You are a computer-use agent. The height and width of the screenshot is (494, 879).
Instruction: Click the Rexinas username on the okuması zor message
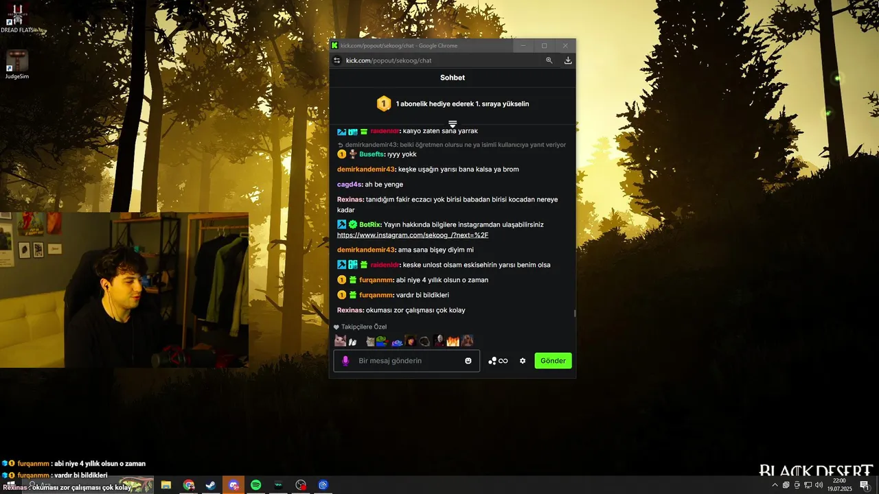tap(350, 310)
